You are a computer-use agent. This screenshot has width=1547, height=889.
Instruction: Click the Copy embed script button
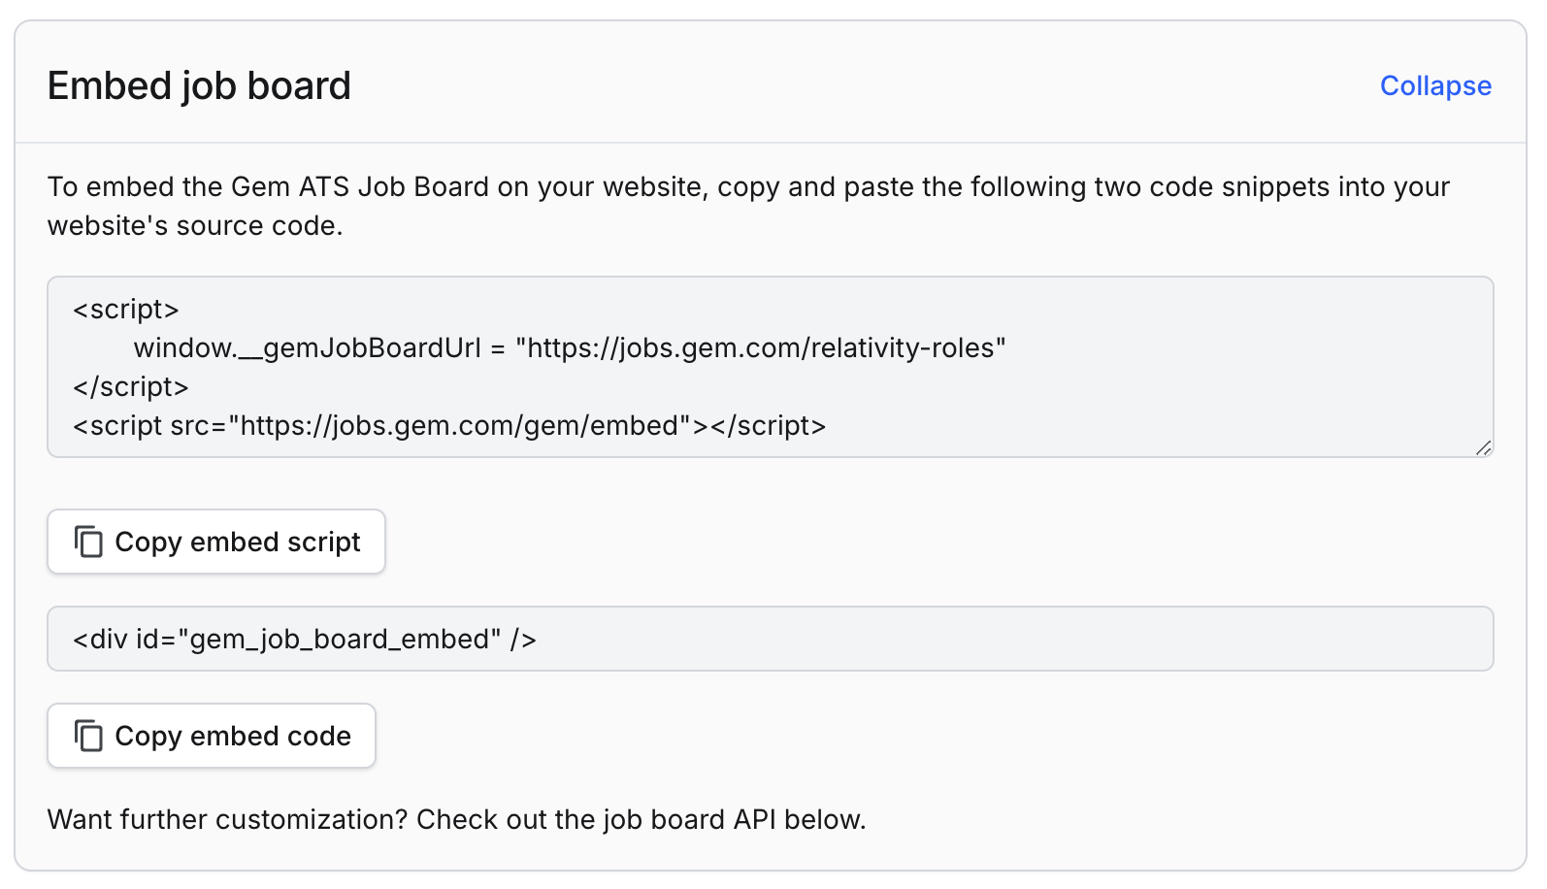pyautogui.click(x=216, y=542)
